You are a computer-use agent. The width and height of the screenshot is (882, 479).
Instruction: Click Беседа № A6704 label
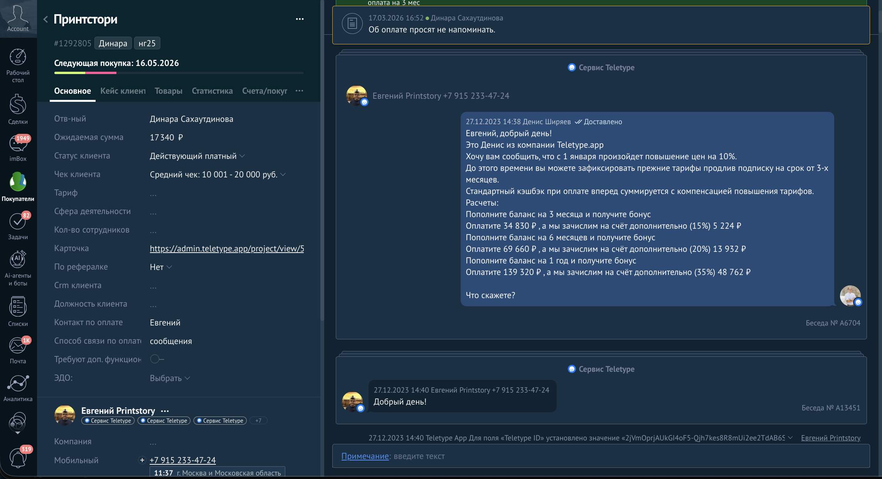833,323
